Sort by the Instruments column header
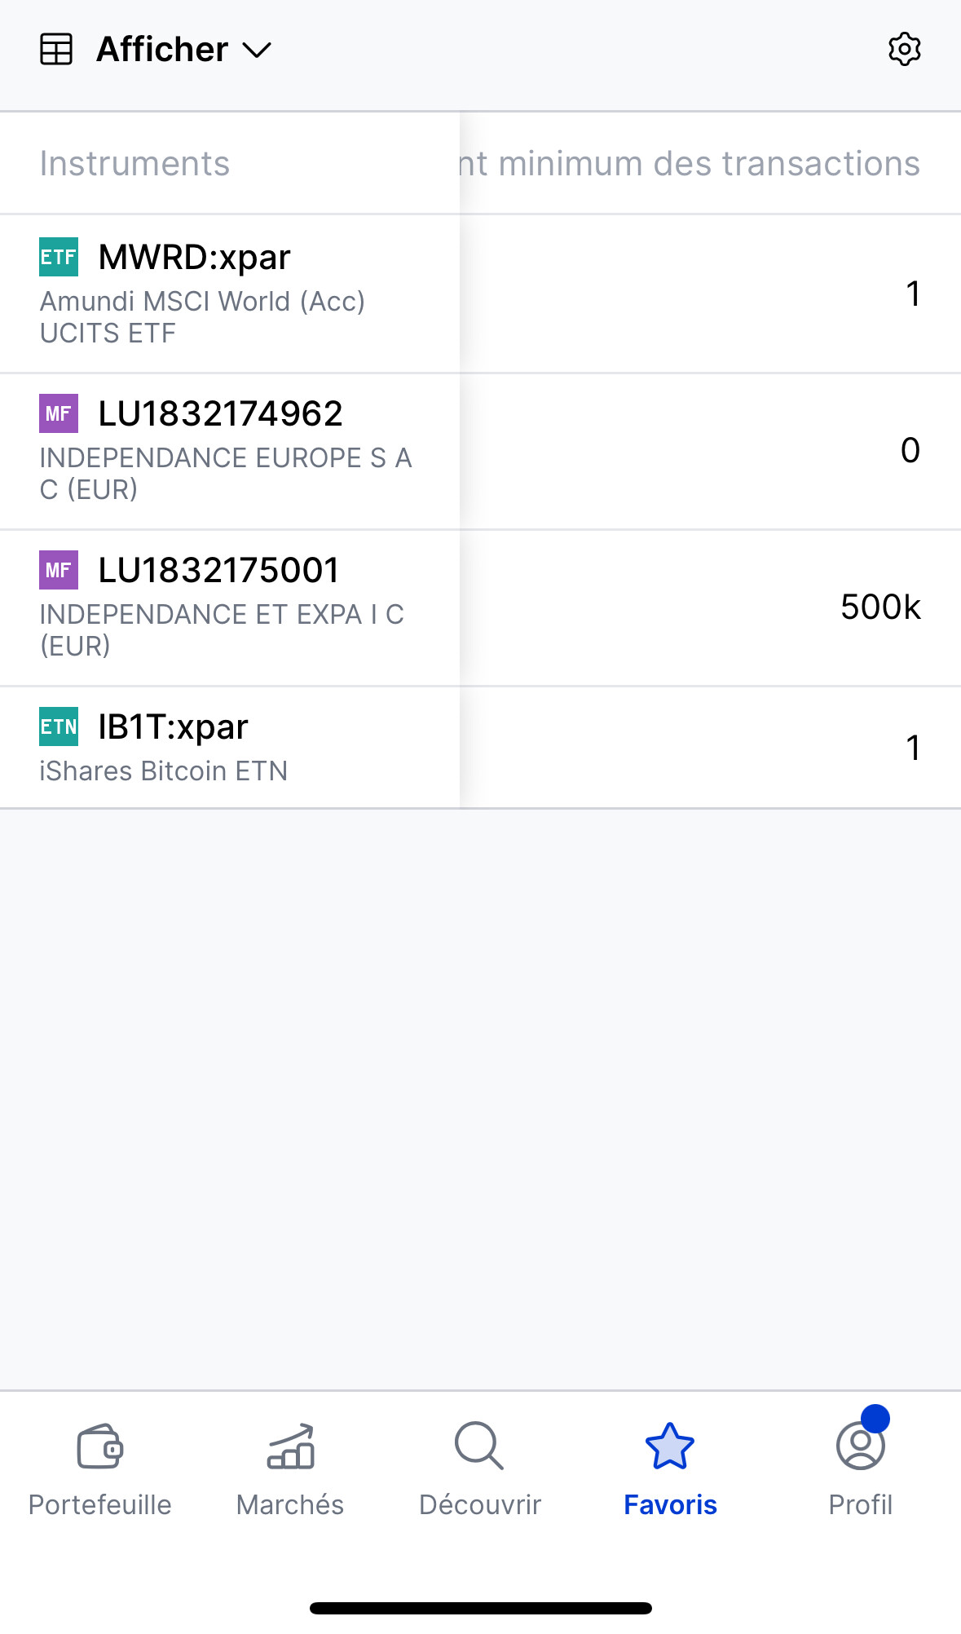The width and height of the screenshot is (961, 1634). (134, 164)
